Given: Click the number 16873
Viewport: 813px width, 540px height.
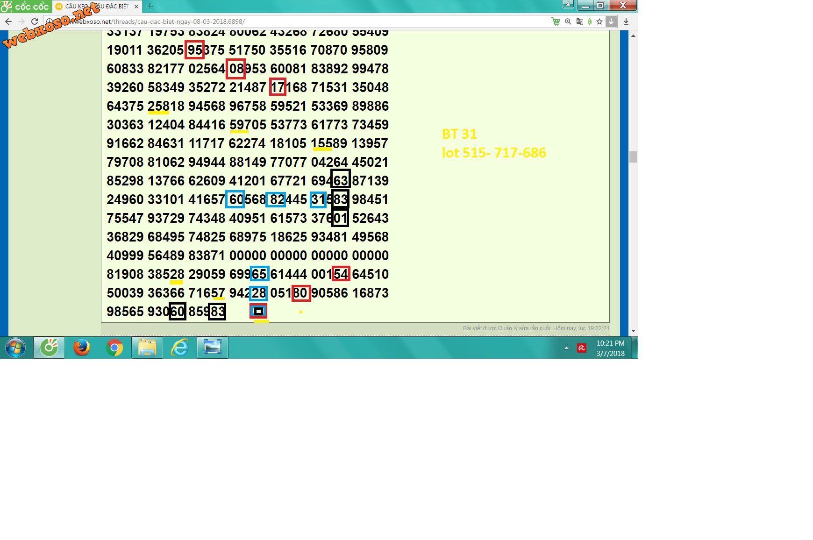Looking at the screenshot, I should (x=370, y=293).
